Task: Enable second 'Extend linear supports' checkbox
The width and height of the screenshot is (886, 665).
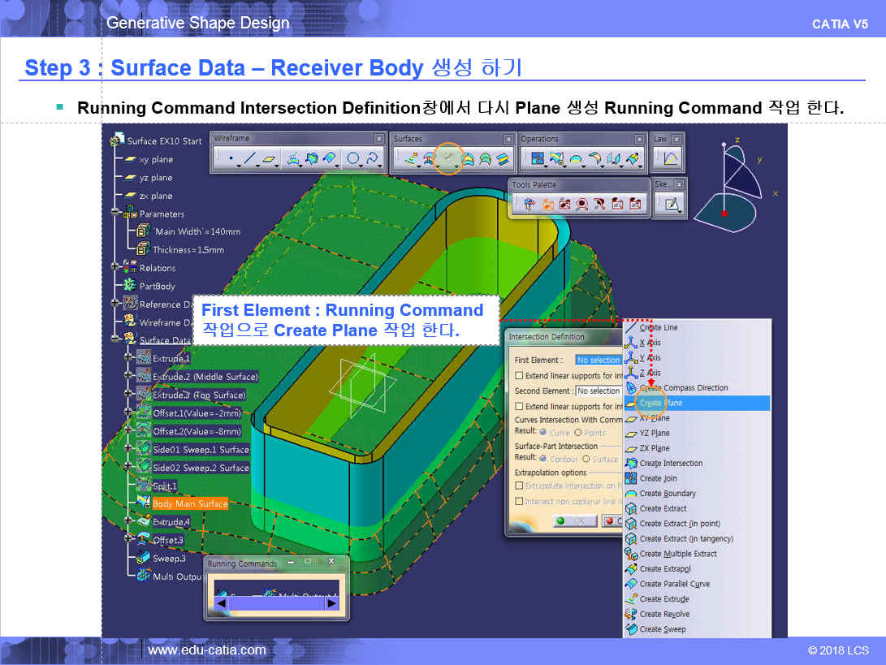Action: (x=520, y=406)
